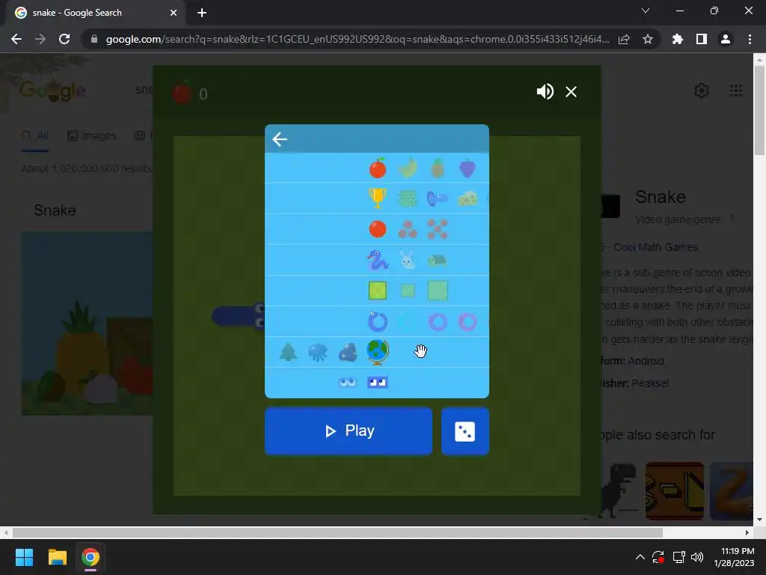Choose the small board size square
Image resolution: width=766 pixels, height=575 pixels.
coord(408,290)
